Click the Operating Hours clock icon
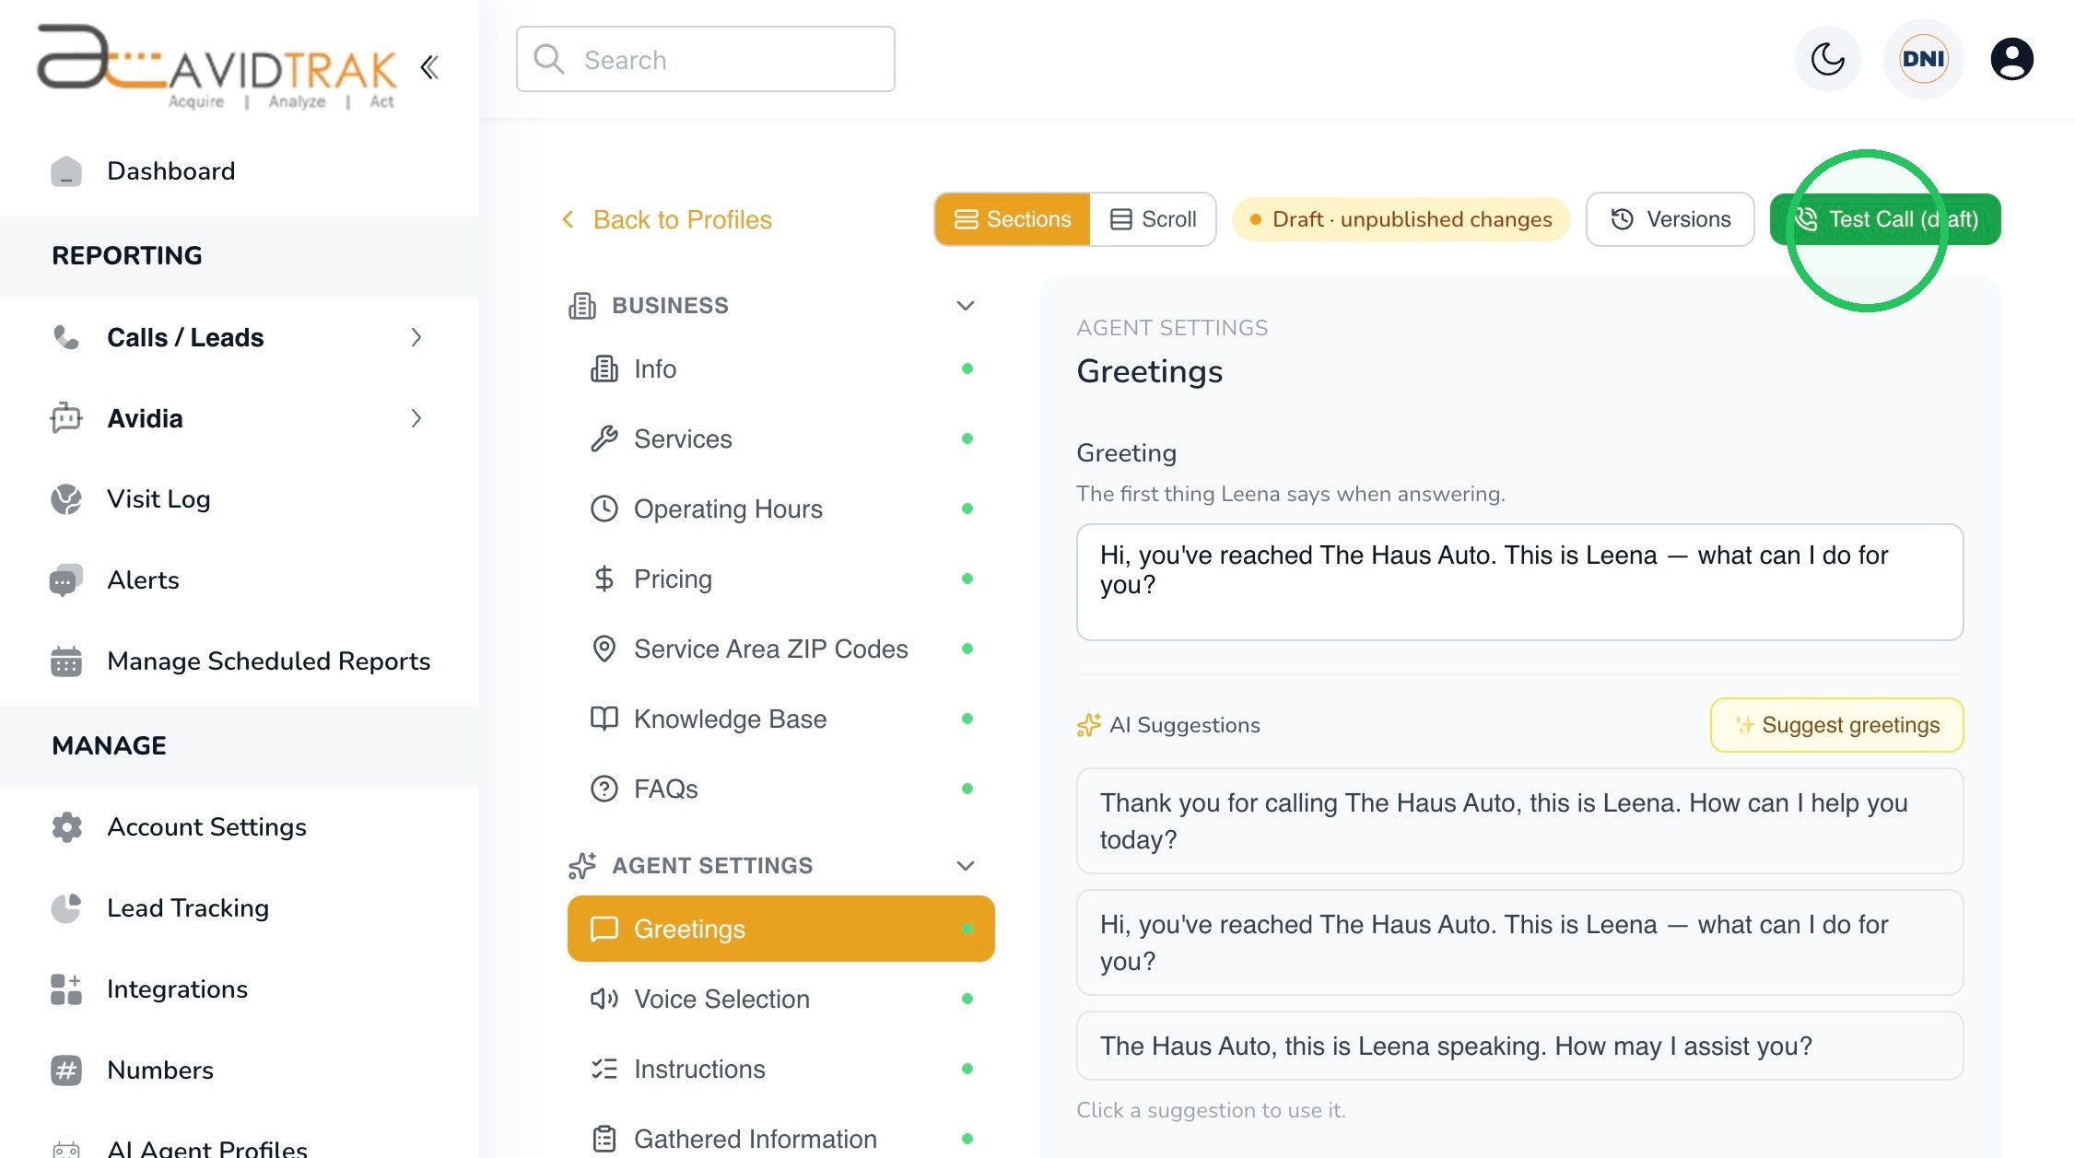This screenshot has height=1158, width=2075. pyautogui.click(x=604, y=509)
